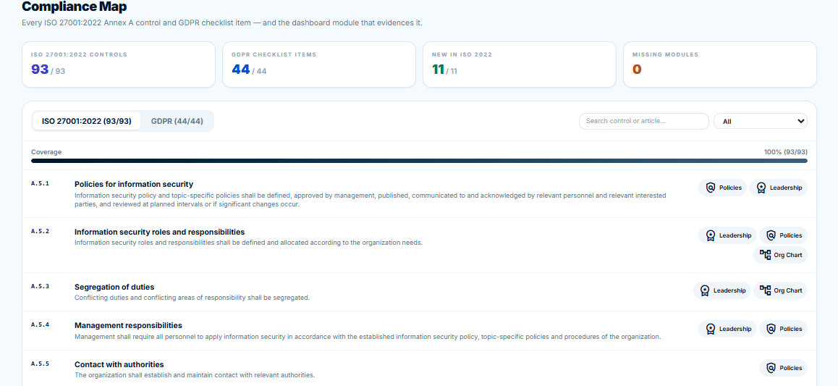
Task: Click the '100% (93/93)' coverage value
Action: tap(786, 152)
